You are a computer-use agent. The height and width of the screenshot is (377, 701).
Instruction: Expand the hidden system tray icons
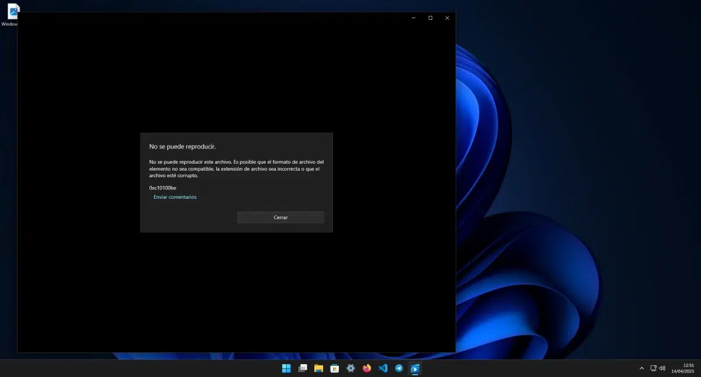tap(641, 368)
